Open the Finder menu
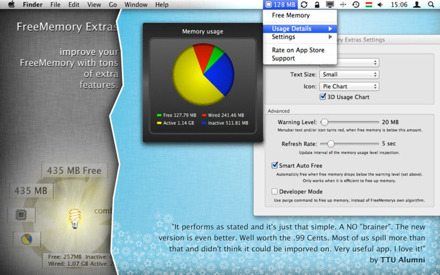Image resolution: width=440 pixels, height=275 pixels. [32, 4]
